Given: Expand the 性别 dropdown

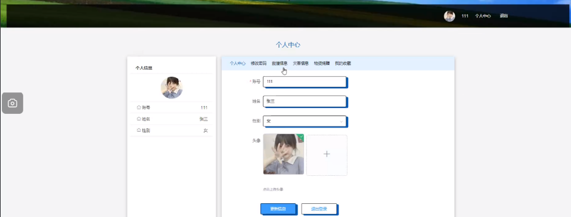Looking at the screenshot, I should [305, 121].
